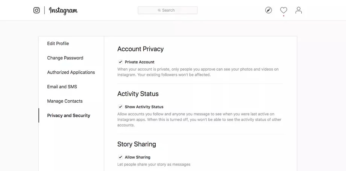Click the Instagram wordmark logo
Image resolution: width=346 pixels, height=171 pixels.
click(x=63, y=11)
